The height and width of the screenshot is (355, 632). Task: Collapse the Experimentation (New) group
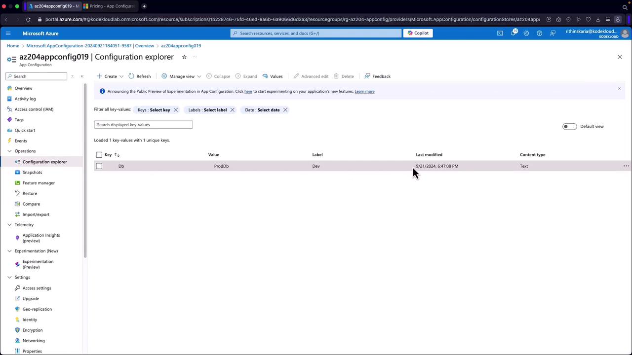[x=9, y=251]
